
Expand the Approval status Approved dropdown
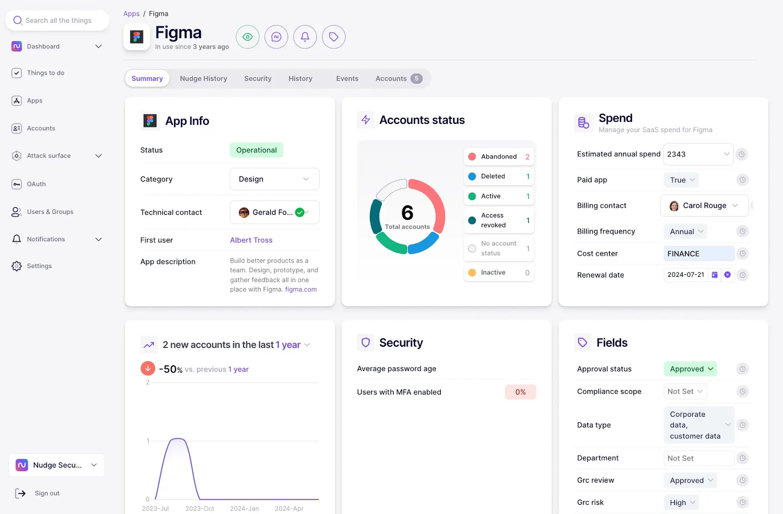[690, 369]
